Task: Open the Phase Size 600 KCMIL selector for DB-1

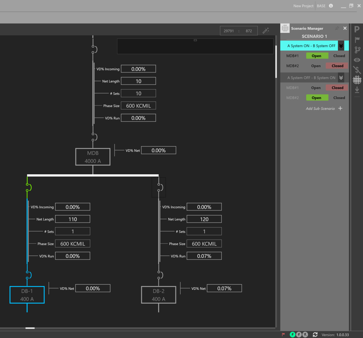Action: 72,243
